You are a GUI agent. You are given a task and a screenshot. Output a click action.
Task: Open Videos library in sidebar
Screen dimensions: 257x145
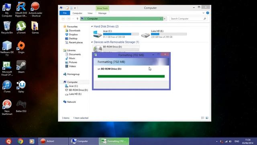72,66
